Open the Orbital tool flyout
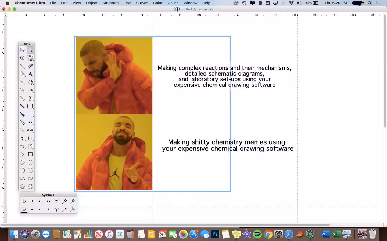 click(30, 98)
